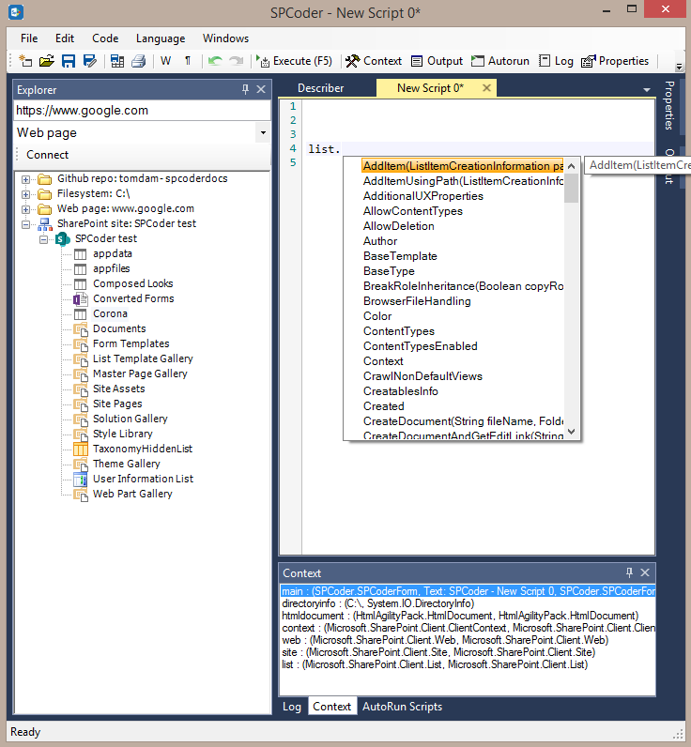The image size is (691, 747).
Task: Select the Corona list
Action: point(110,313)
